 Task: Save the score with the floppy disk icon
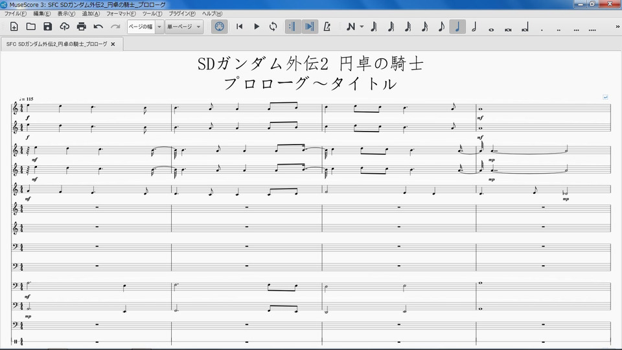tap(47, 27)
